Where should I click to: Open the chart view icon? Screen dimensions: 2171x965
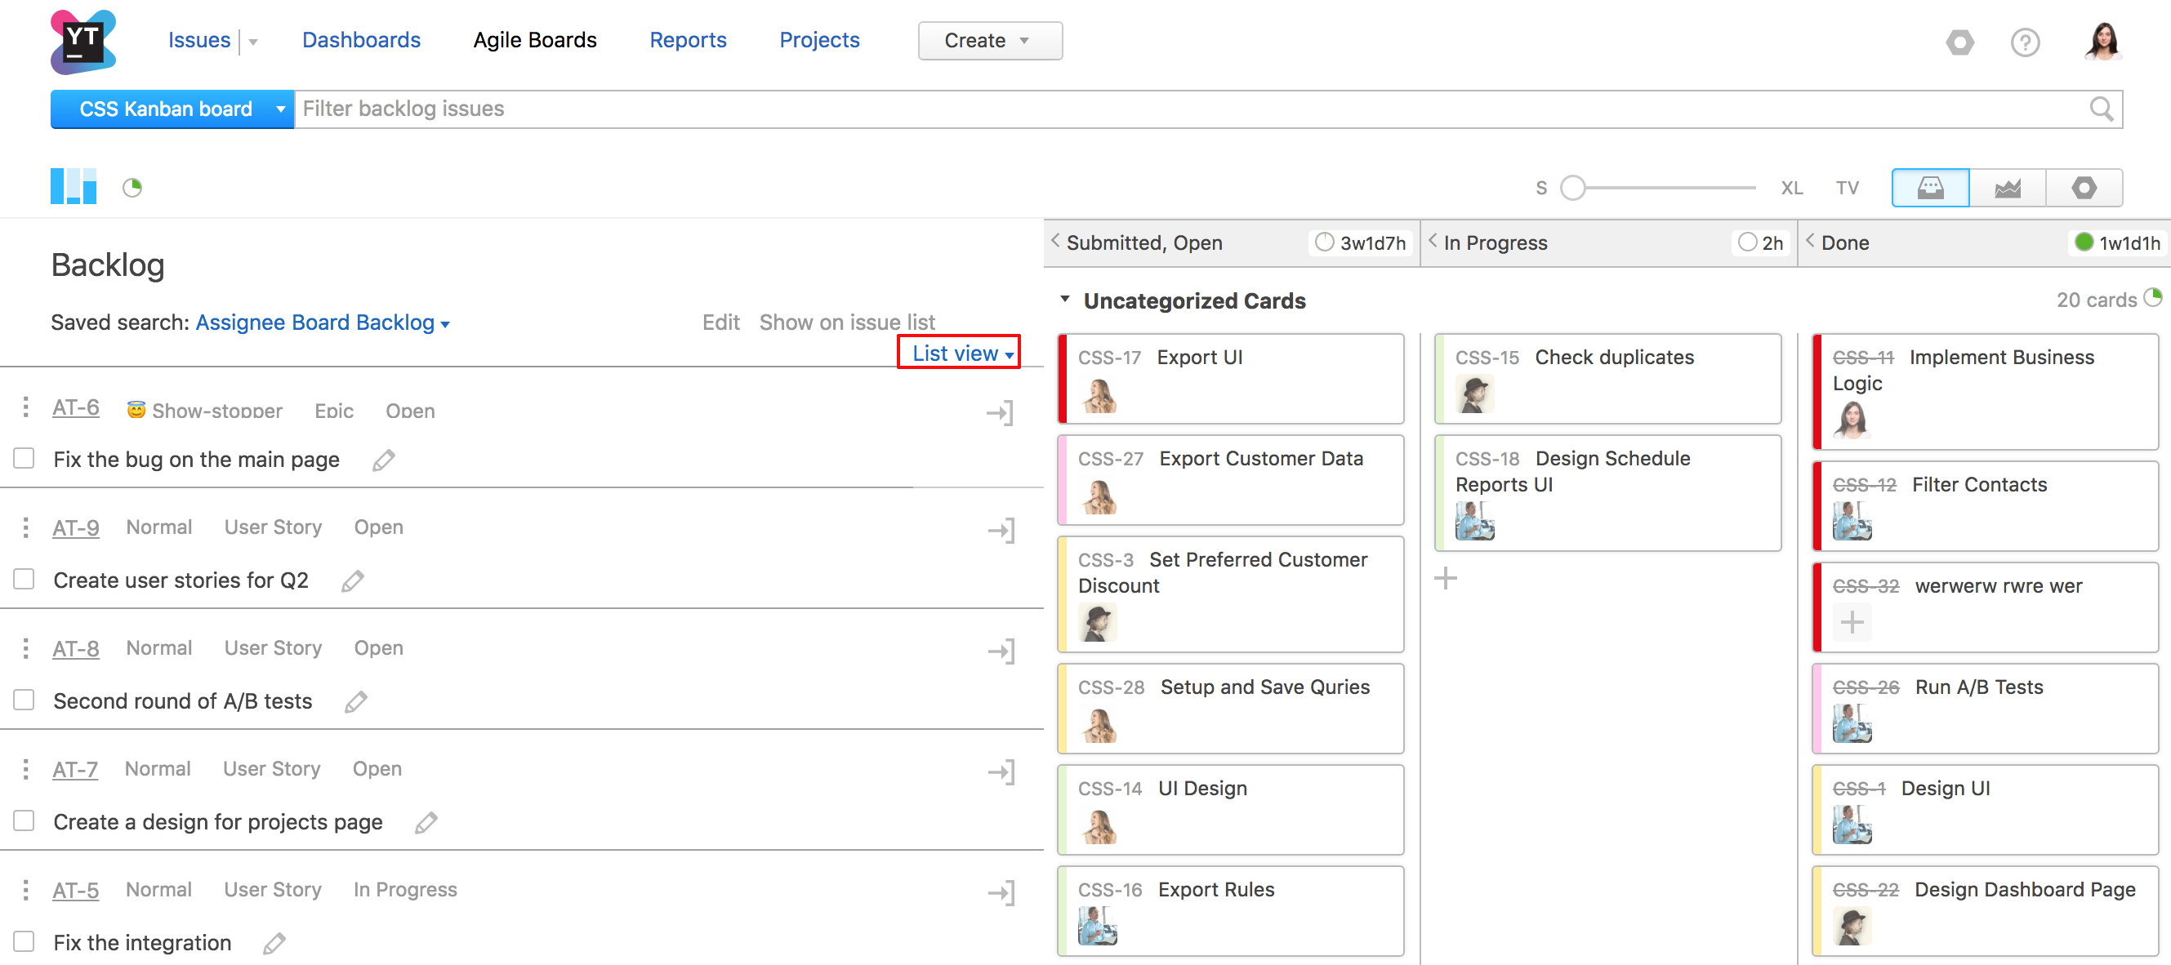click(x=2007, y=188)
